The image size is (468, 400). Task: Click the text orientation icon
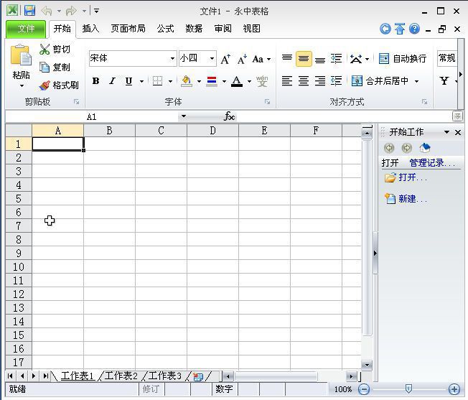[356, 59]
